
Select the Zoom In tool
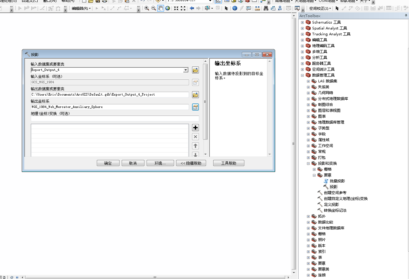[x=147, y=8]
